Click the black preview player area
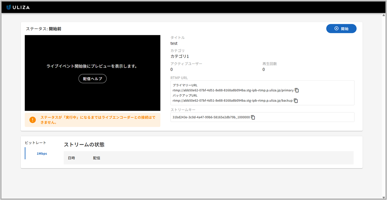This screenshot has height=200, width=387. point(93,73)
